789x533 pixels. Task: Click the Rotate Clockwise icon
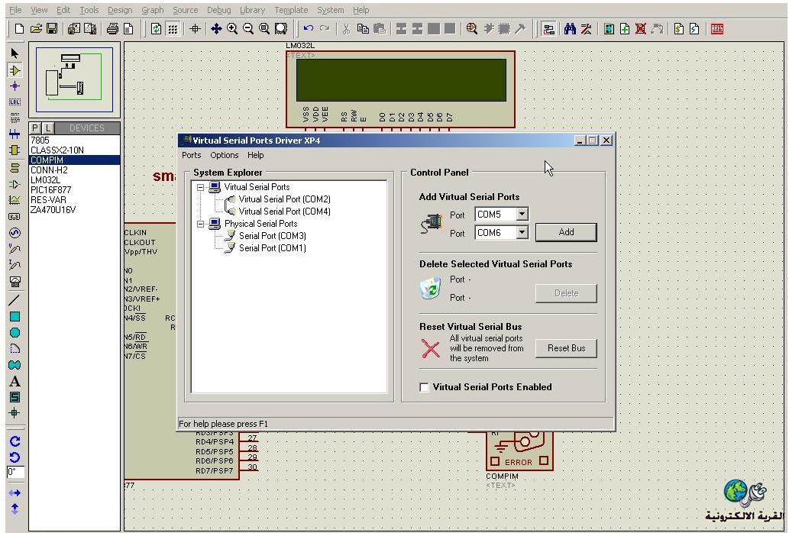click(x=15, y=441)
